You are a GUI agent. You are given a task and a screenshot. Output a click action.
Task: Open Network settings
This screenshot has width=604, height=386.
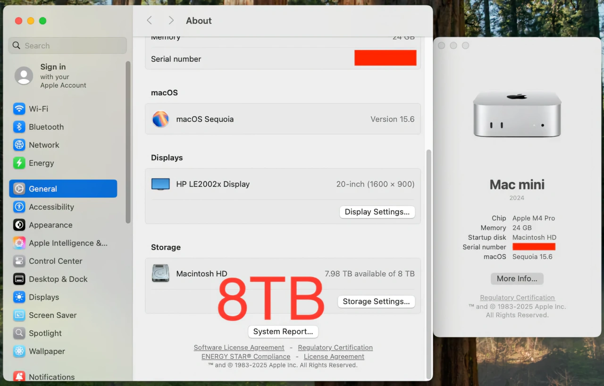point(44,145)
